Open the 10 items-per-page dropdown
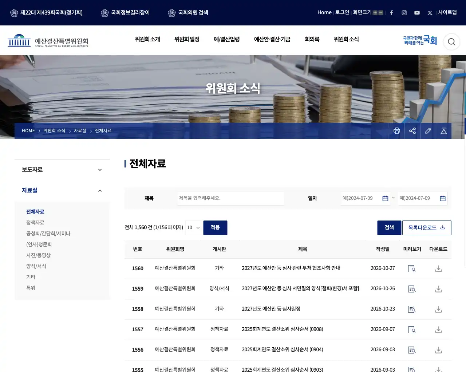This screenshot has height=372, width=466. [x=193, y=228]
